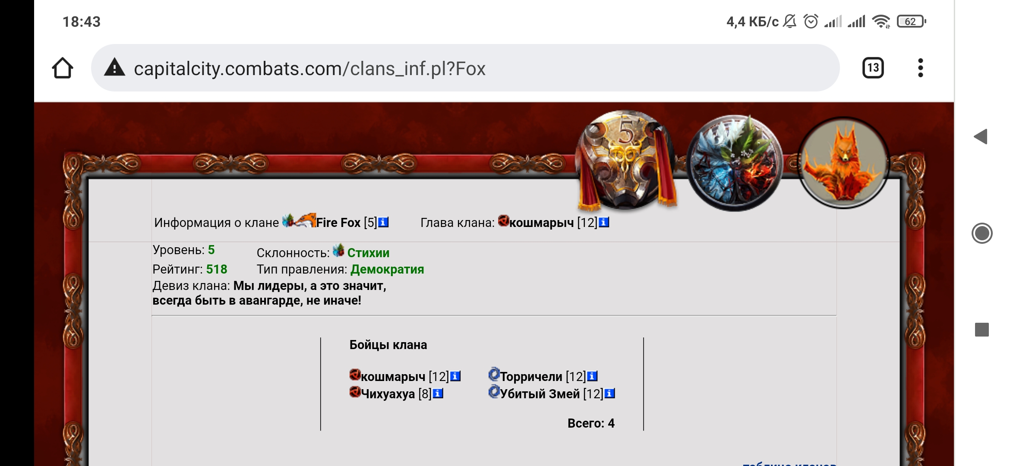
Task: Tap the URL address bar
Action: pyautogui.click(x=465, y=68)
